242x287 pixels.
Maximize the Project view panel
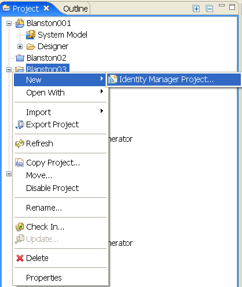point(232,7)
